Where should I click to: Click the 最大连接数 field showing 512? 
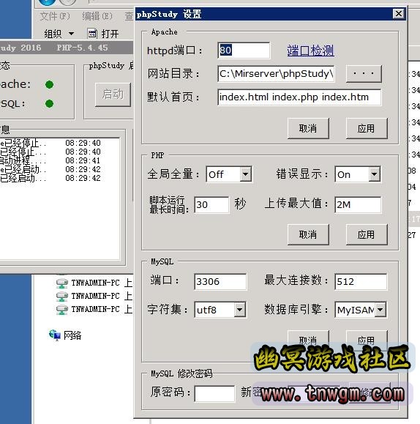[x=361, y=281]
